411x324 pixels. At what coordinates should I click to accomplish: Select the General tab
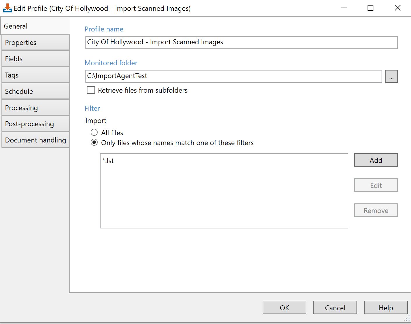[35, 26]
